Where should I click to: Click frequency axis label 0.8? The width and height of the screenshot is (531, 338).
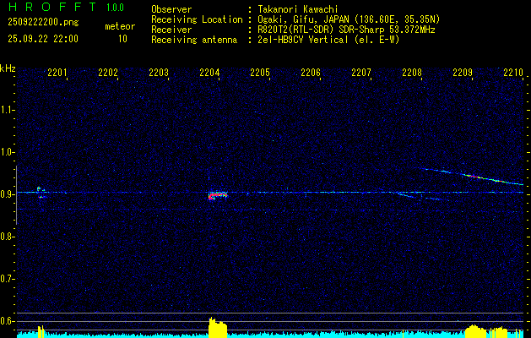(x=7, y=237)
